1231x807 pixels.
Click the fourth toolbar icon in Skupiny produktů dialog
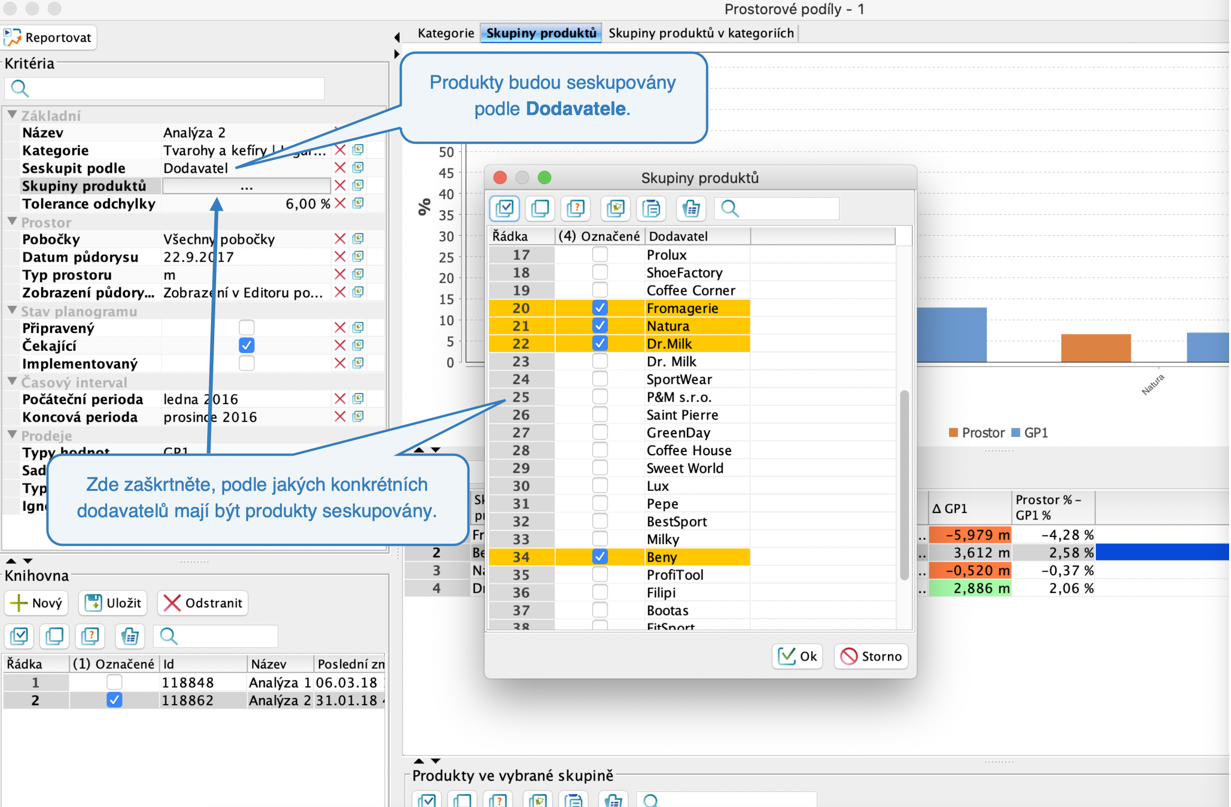point(615,209)
